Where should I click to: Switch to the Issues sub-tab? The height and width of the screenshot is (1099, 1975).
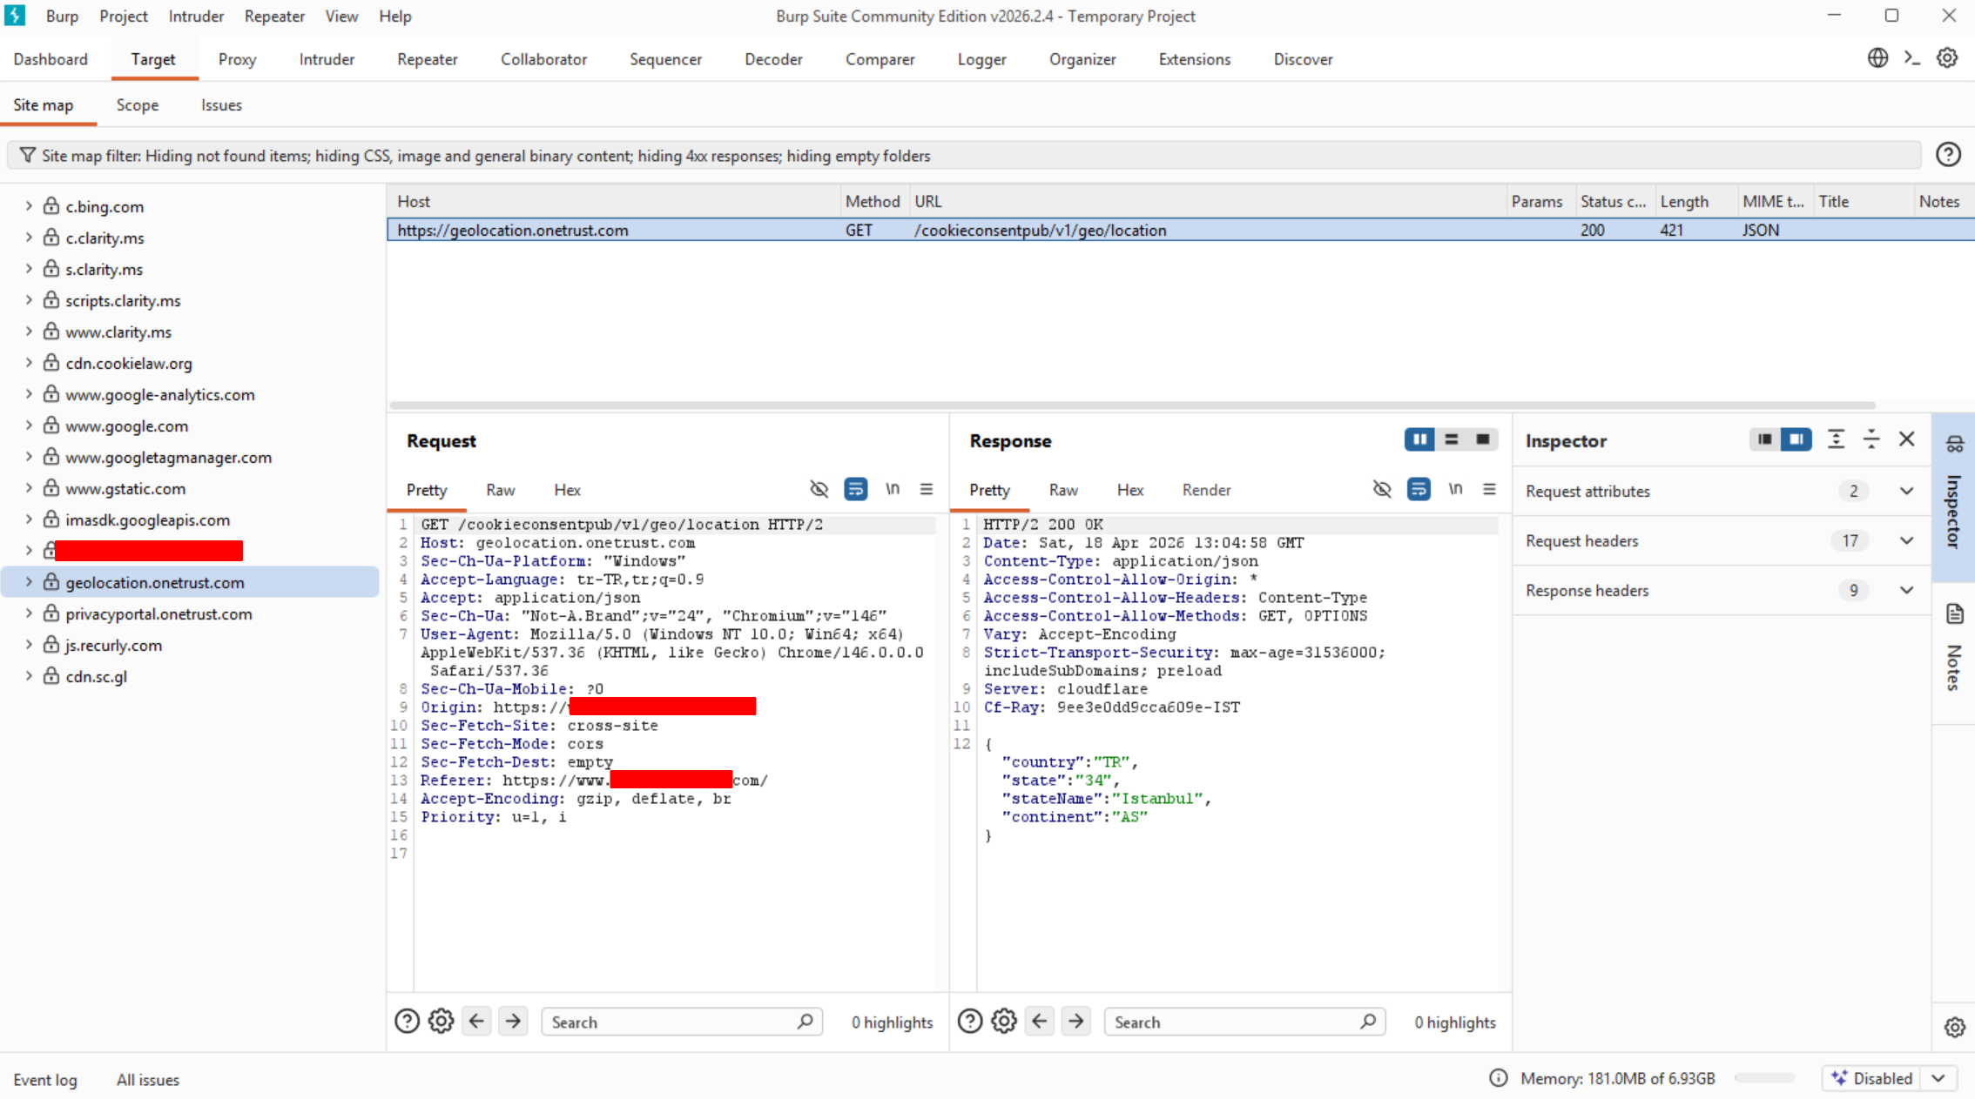(x=221, y=104)
